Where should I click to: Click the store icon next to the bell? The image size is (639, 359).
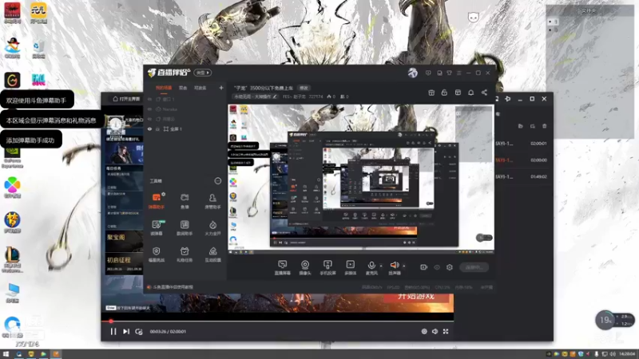[458, 93]
